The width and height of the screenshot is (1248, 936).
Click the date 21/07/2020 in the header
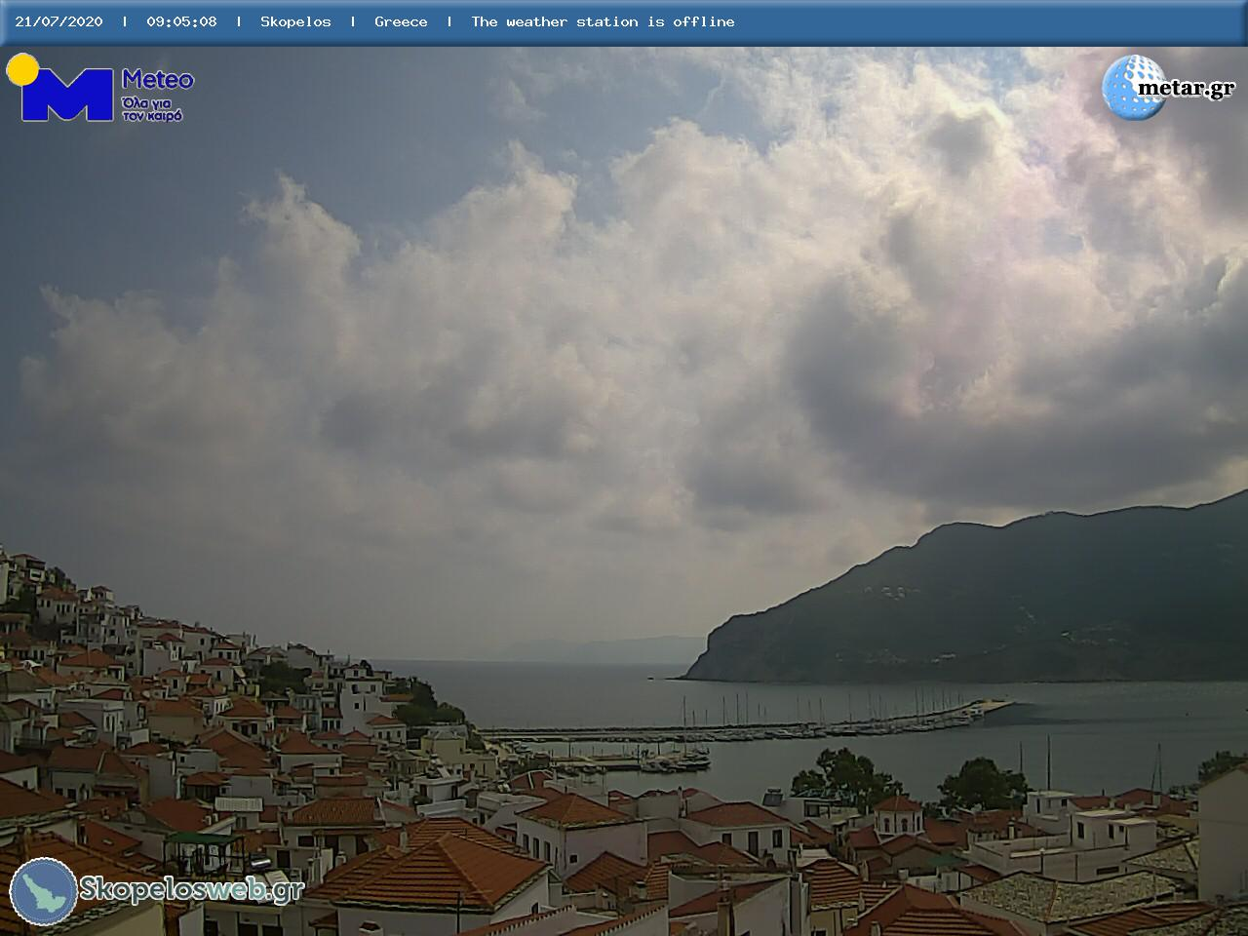click(x=58, y=21)
